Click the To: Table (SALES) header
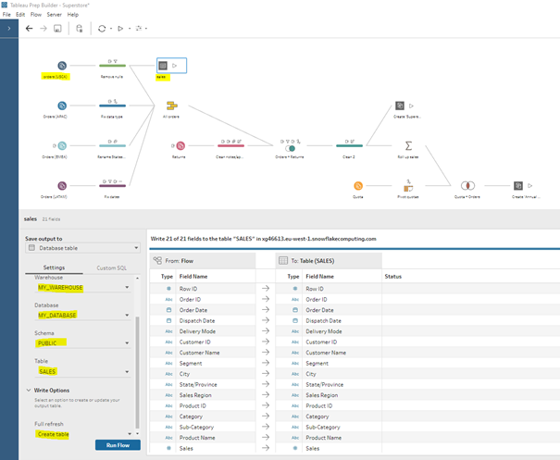This screenshot has height=460, width=560. point(329,261)
